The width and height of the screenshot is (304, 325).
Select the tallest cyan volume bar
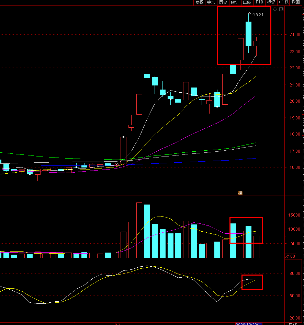(147, 231)
